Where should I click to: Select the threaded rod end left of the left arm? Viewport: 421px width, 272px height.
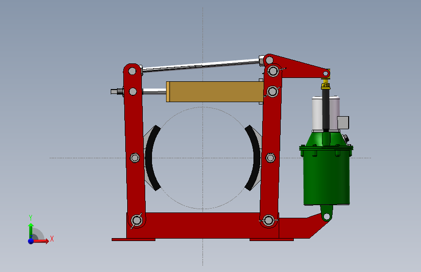tap(117, 91)
